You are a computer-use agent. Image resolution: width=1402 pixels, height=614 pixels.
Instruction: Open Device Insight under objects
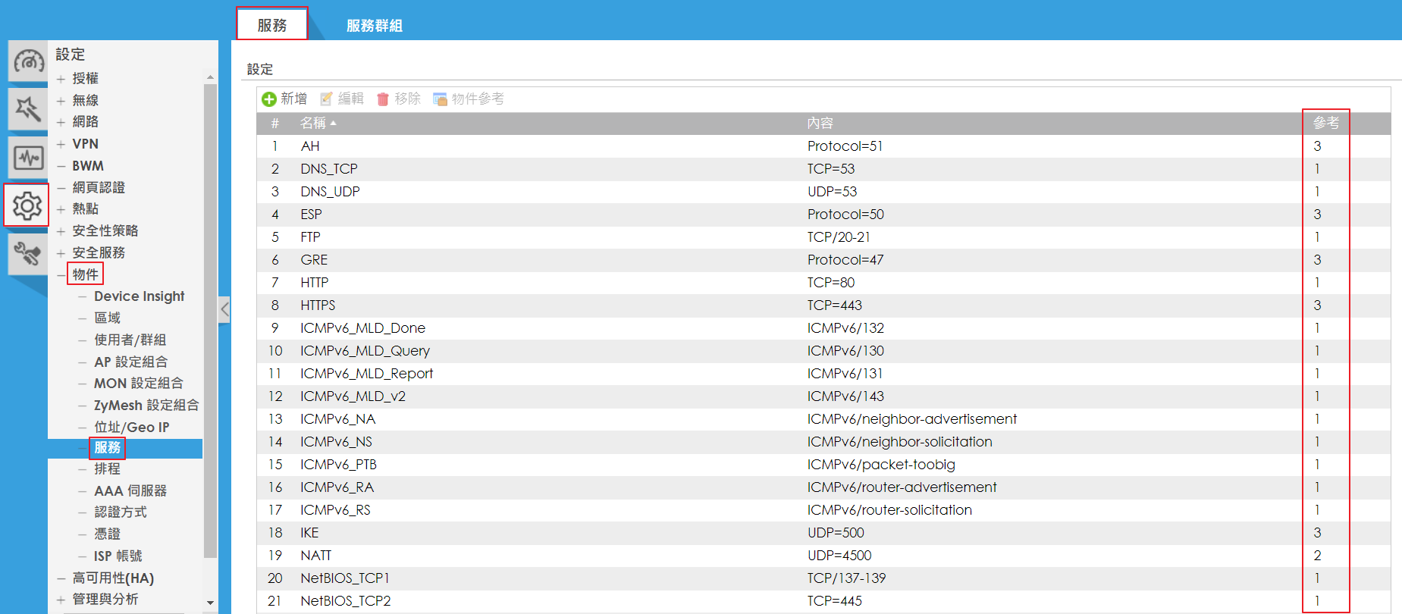pos(140,296)
